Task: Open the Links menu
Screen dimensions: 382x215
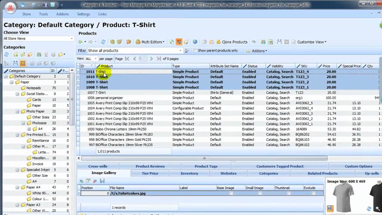Action: tap(102, 14)
